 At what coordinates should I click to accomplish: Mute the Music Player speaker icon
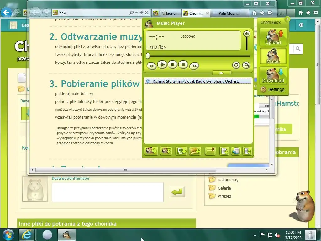[x=247, y=34]
